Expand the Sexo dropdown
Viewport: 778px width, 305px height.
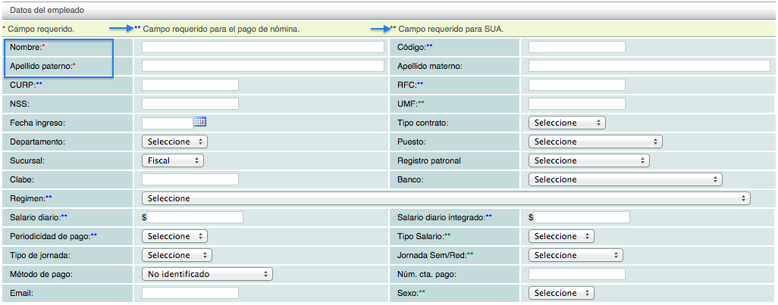(x=561, y=293)
